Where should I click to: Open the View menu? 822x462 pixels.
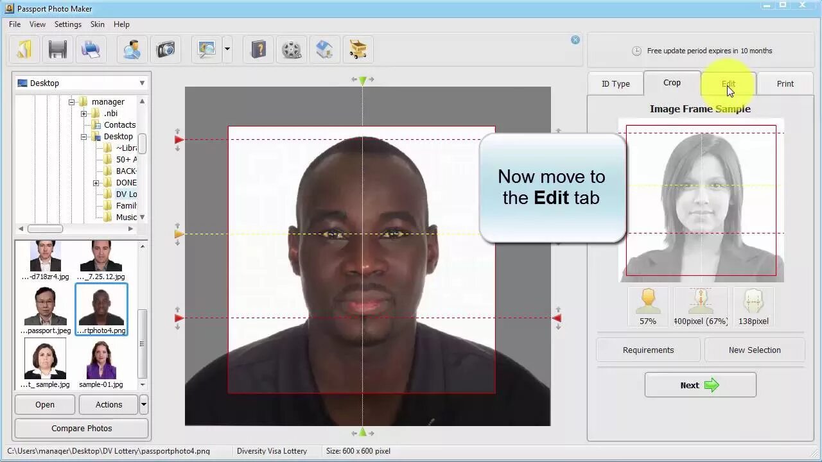click(37, 24)
